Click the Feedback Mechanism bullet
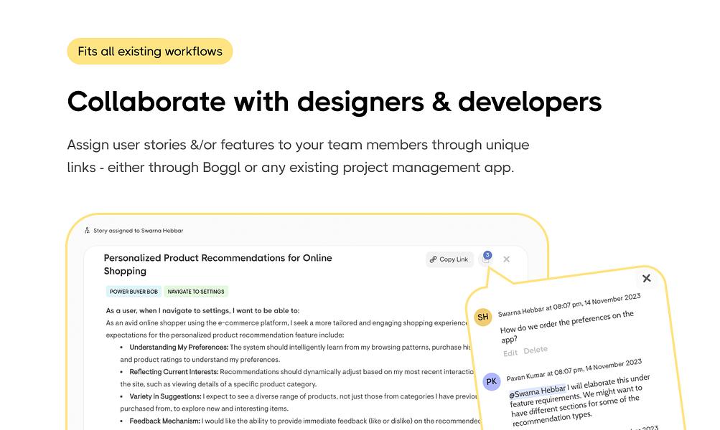Viewport: 720px width, 430px height. tap(164, 421)
